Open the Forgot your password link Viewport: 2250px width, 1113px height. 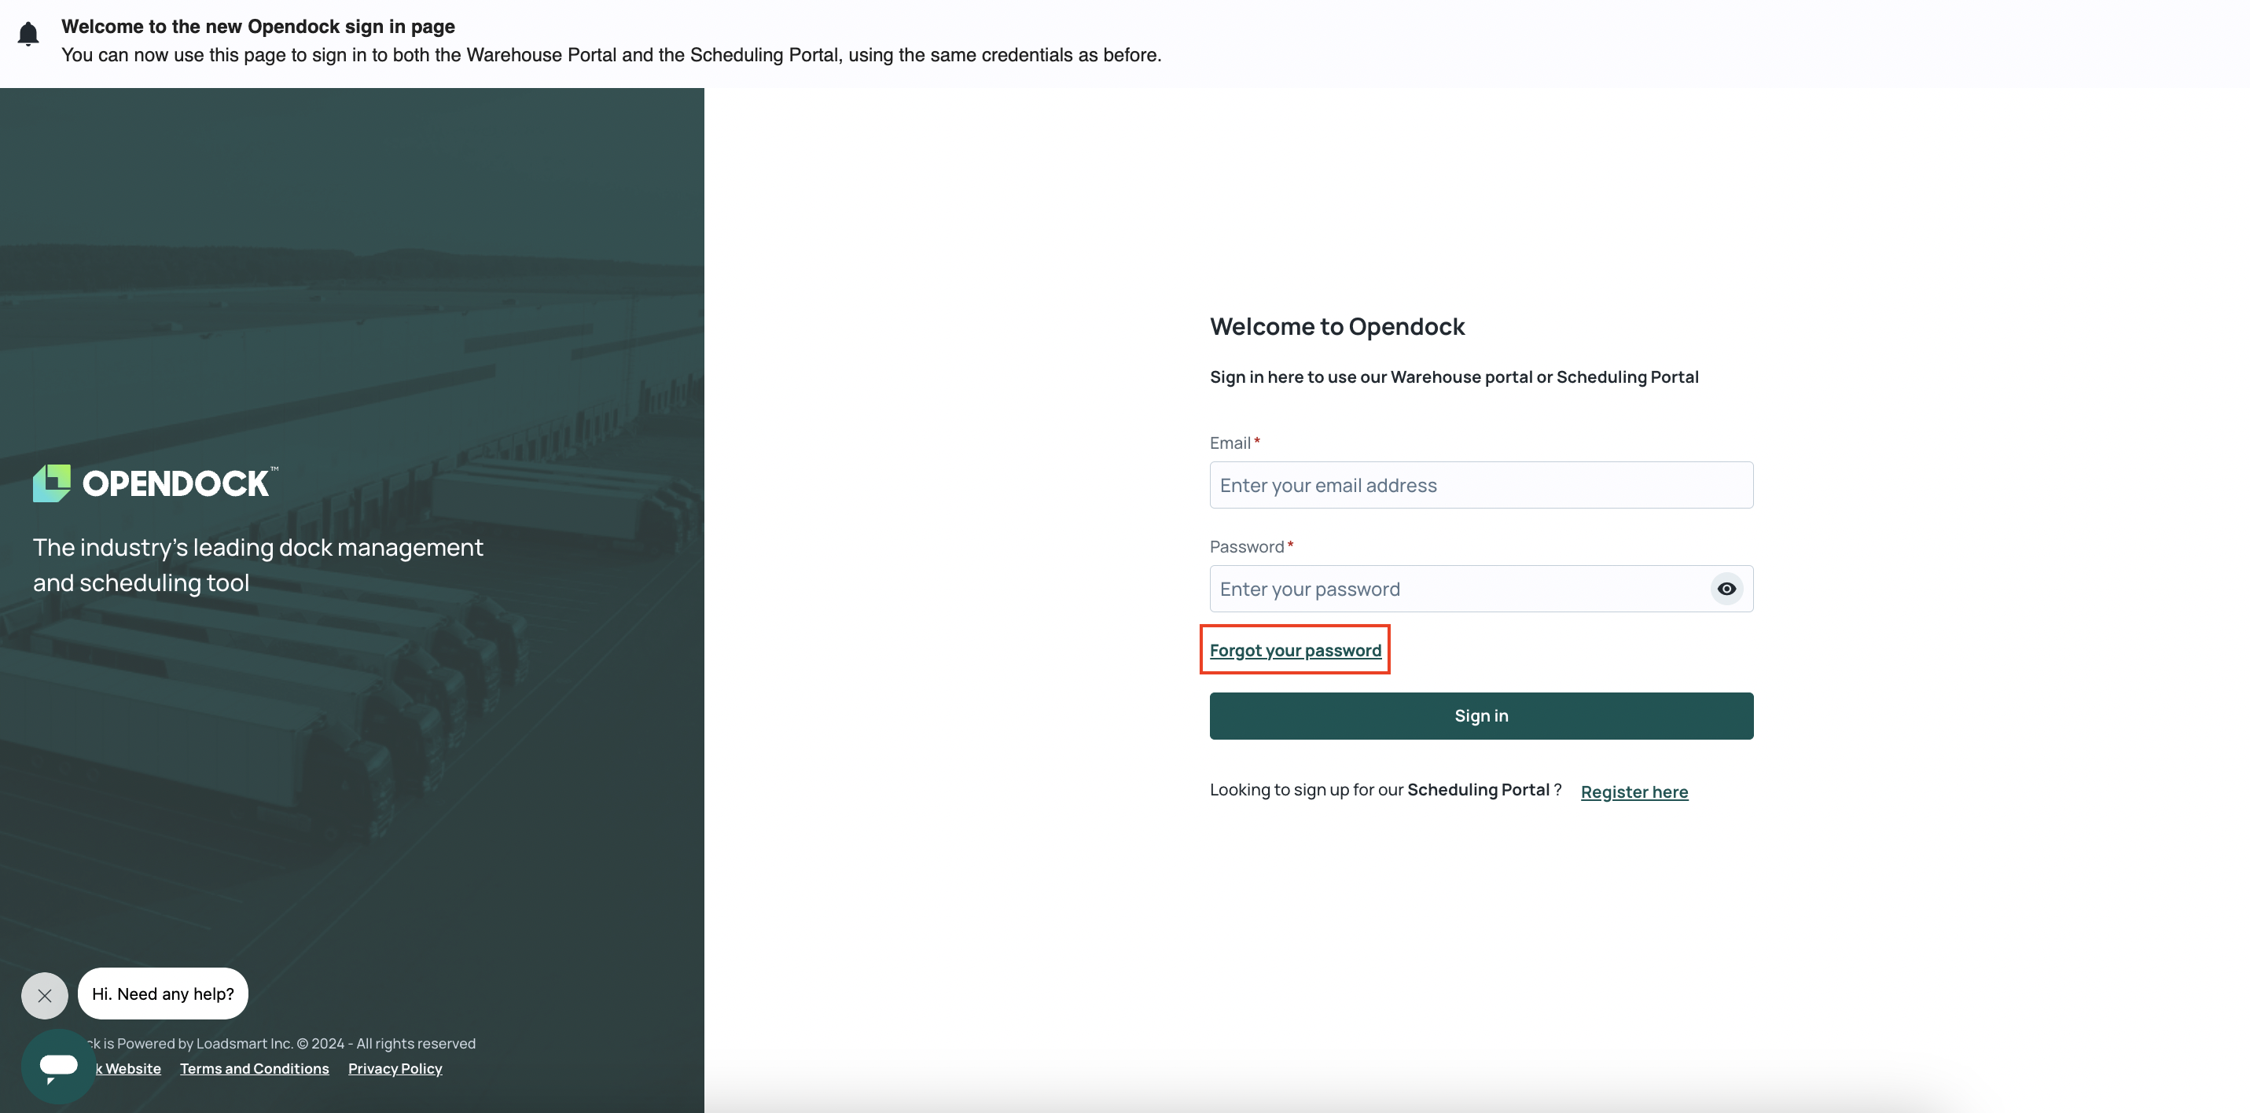[1296, 650]
